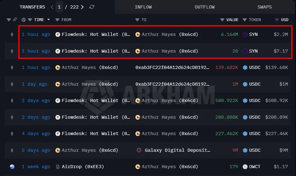
Task: Open the main filter icon
Action: [9, 20]
